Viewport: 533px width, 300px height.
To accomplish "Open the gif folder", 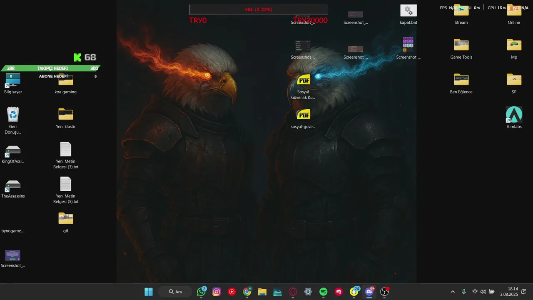I will 66,223.
